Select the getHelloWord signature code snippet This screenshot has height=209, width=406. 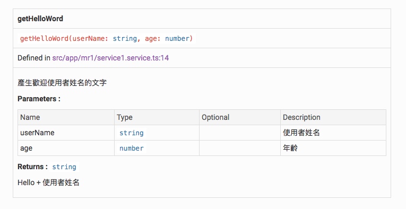click(107, 38)
